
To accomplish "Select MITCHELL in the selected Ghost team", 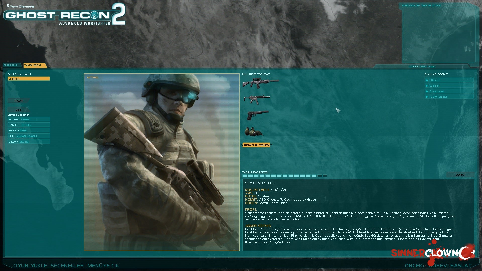I will [x=29, y=79].
